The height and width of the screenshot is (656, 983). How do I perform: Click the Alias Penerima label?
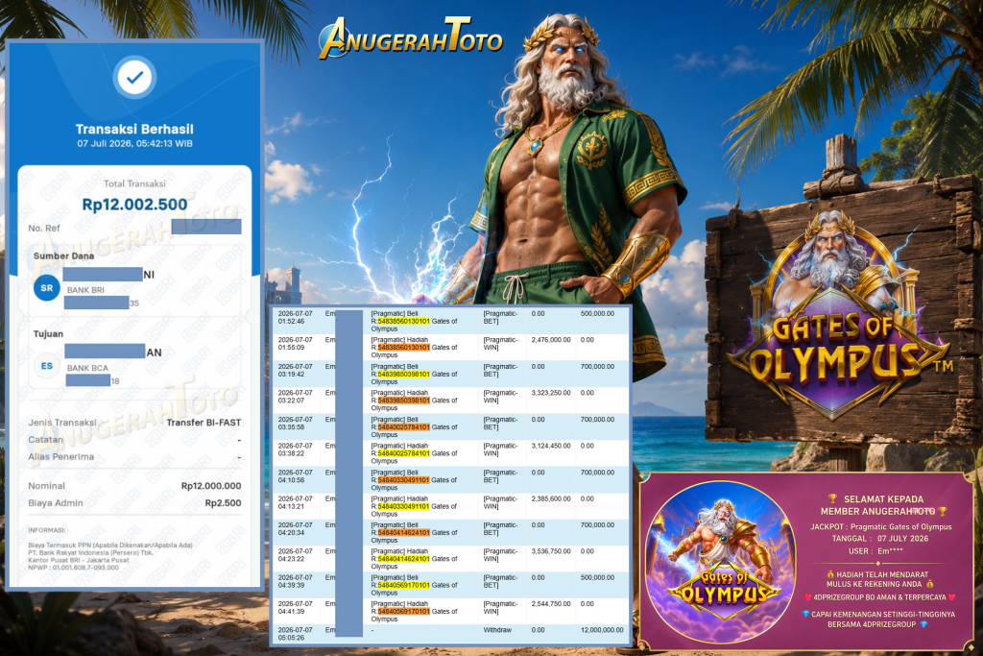[x=60, y=456]
